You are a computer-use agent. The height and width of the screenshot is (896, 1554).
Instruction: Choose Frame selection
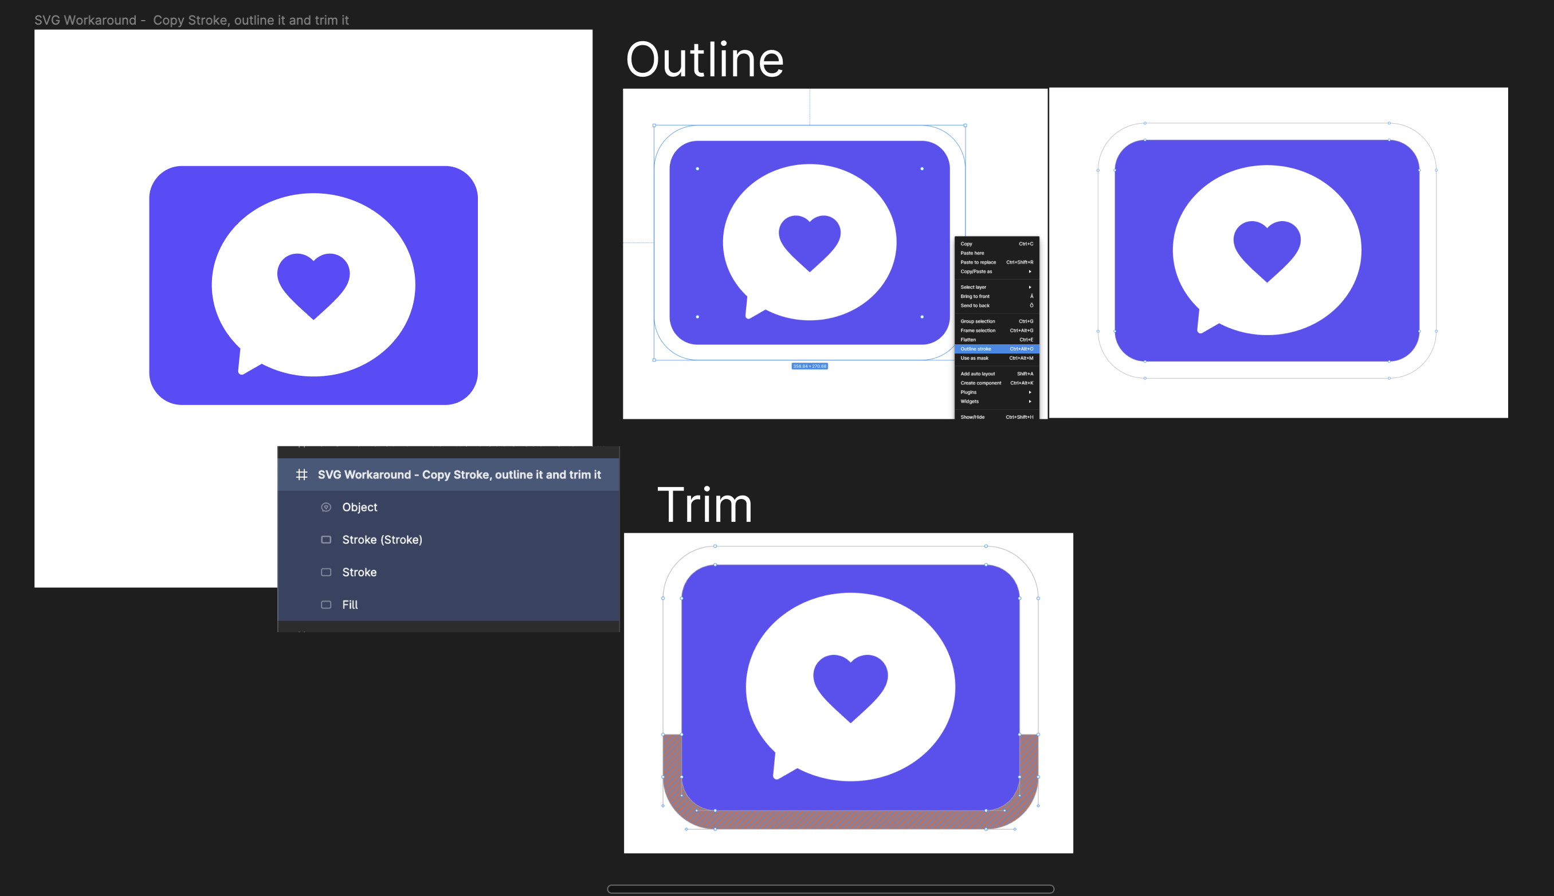click(x=996, y=331)
